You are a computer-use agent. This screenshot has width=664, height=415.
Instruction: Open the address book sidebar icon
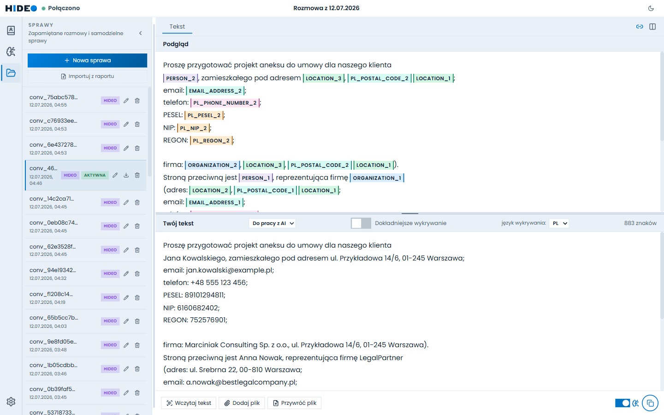point(11,30)
